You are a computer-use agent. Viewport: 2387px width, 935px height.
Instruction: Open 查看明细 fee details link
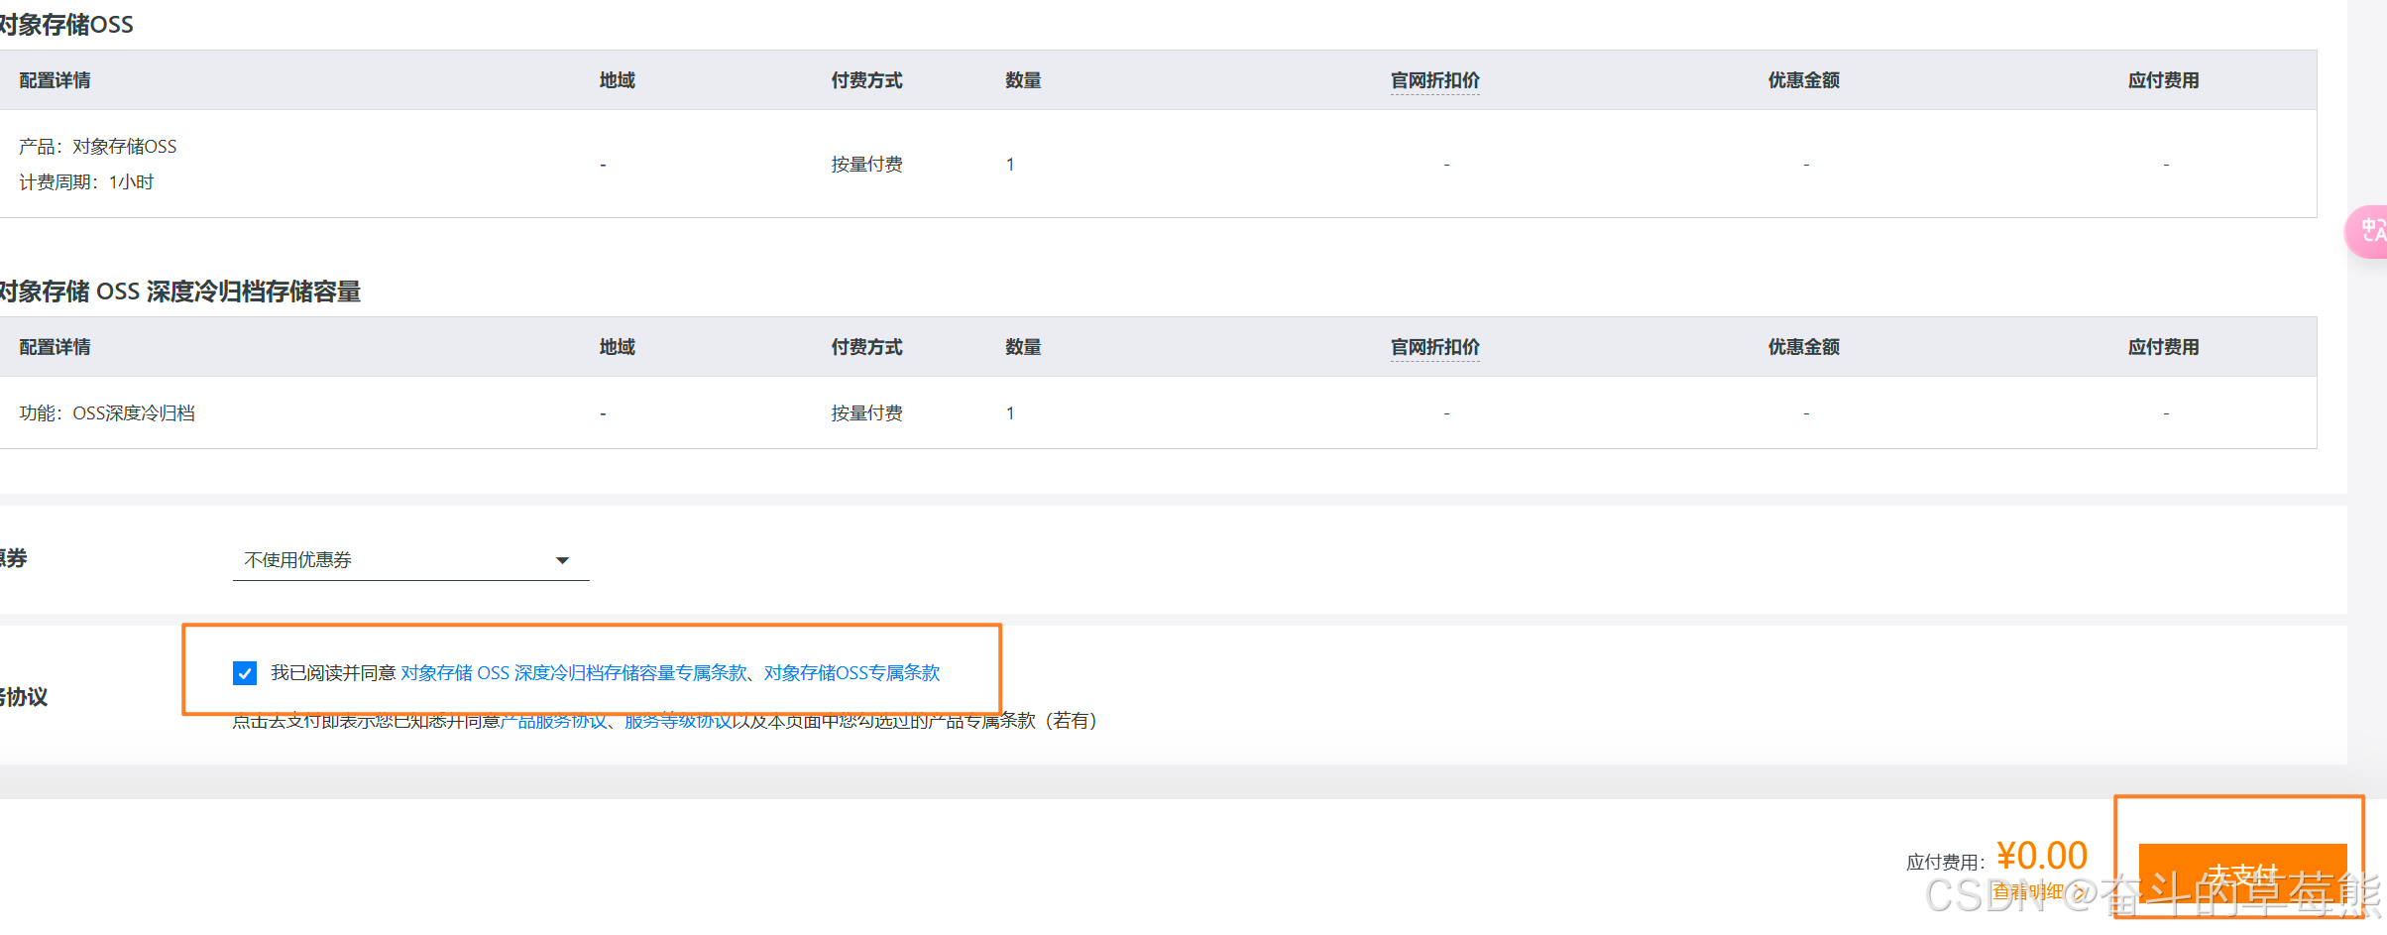pyautogui.click(x=2038, y=891)
